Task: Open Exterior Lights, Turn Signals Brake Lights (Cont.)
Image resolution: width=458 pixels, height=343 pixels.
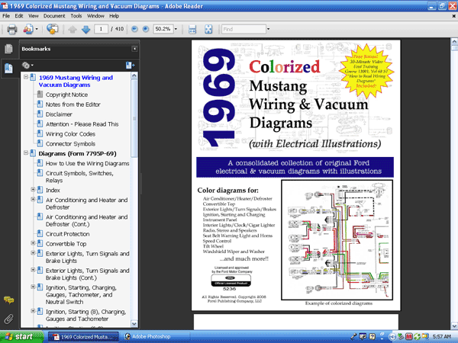Action: pyautogui.click(x=87, y=274)
